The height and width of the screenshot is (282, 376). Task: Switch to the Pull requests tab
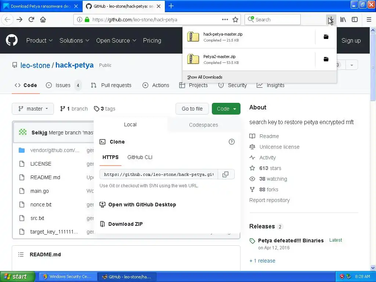click(x=111, y=85)
